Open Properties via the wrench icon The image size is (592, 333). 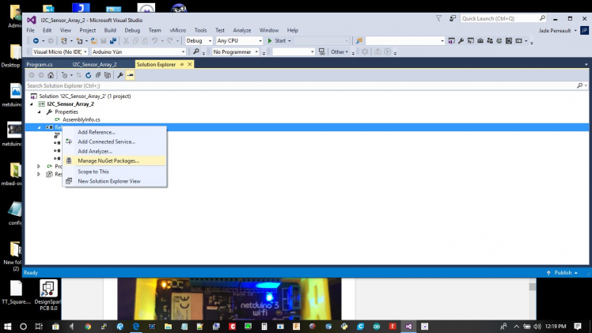point(120,75)
